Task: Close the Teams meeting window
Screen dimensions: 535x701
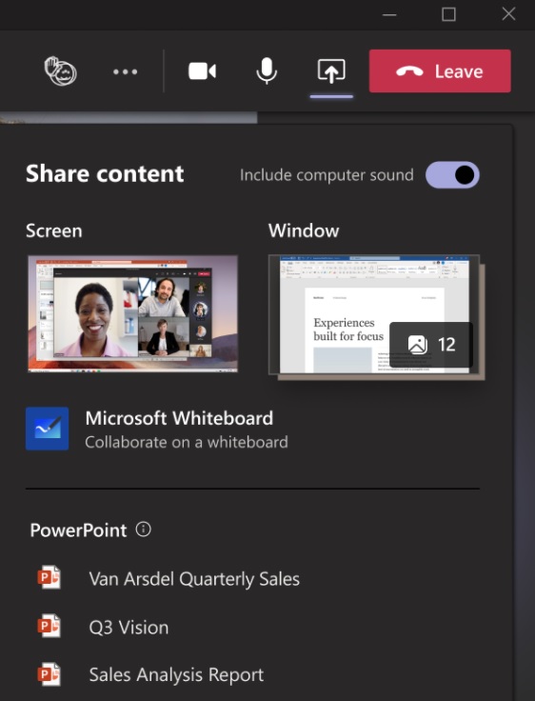Action: click(508, 14)
